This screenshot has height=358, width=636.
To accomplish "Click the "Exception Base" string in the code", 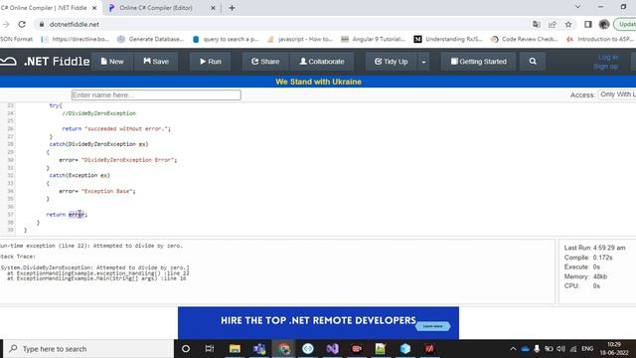I will click(x=107, y=191).
